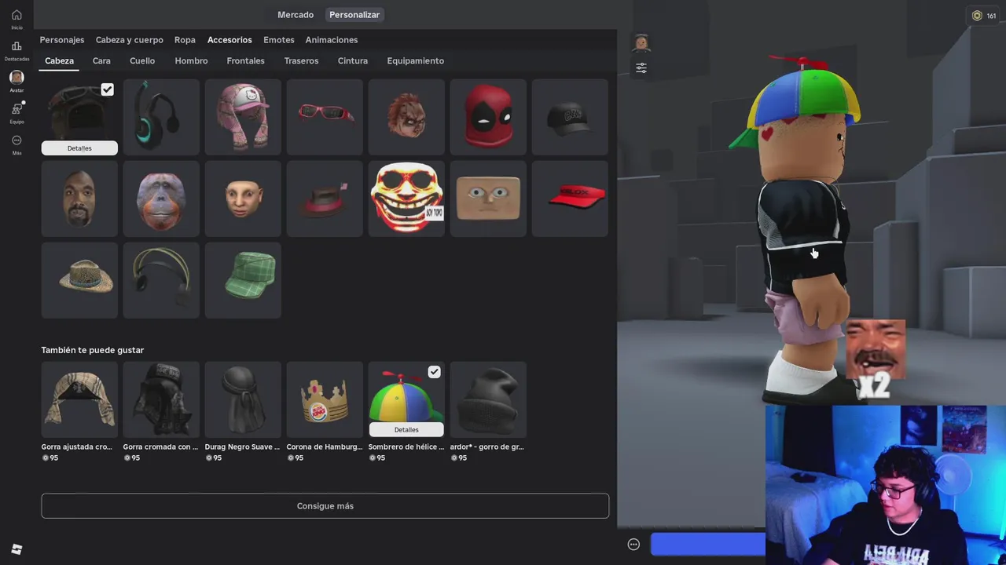Select the dark headphones in third row
Viewport: 1006px width, 565px height.
161,280
